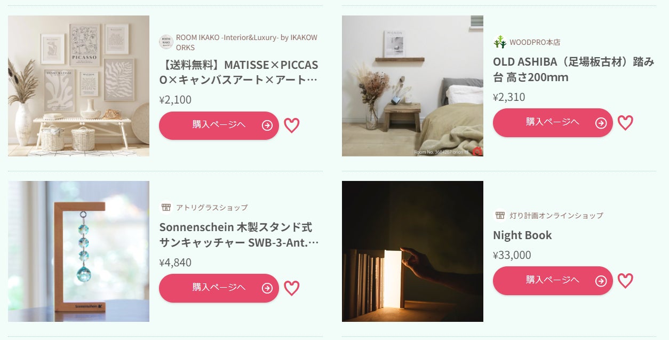The image size is (669, 340).
Task: Favorite the MATISSE×PICCASO canvas art item
Action: (x=291, y=125)
